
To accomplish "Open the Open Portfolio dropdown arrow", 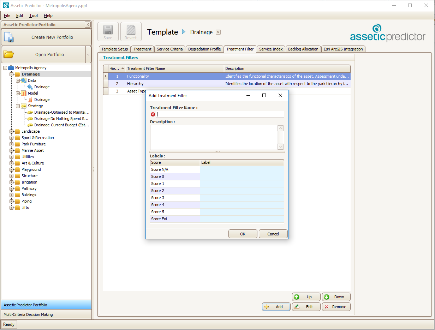I will pyautogui.click(x=88, y=55).
